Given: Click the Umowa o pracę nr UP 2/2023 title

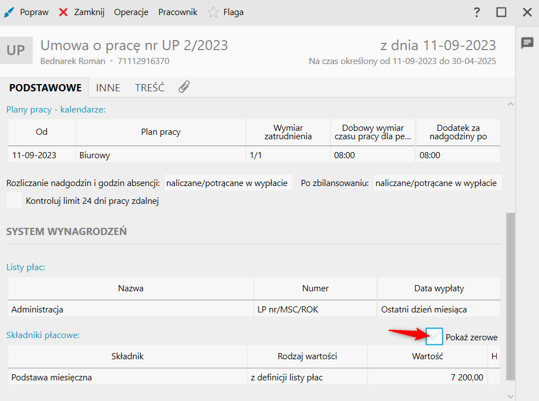Looking at the screenshot, I should 134,46.
